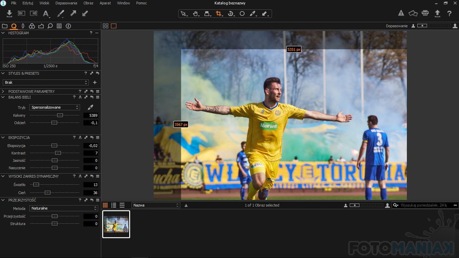Switch viewer to multi-image grid view
This screenshot has width=459, height=258.
click(x=106, y=26)
